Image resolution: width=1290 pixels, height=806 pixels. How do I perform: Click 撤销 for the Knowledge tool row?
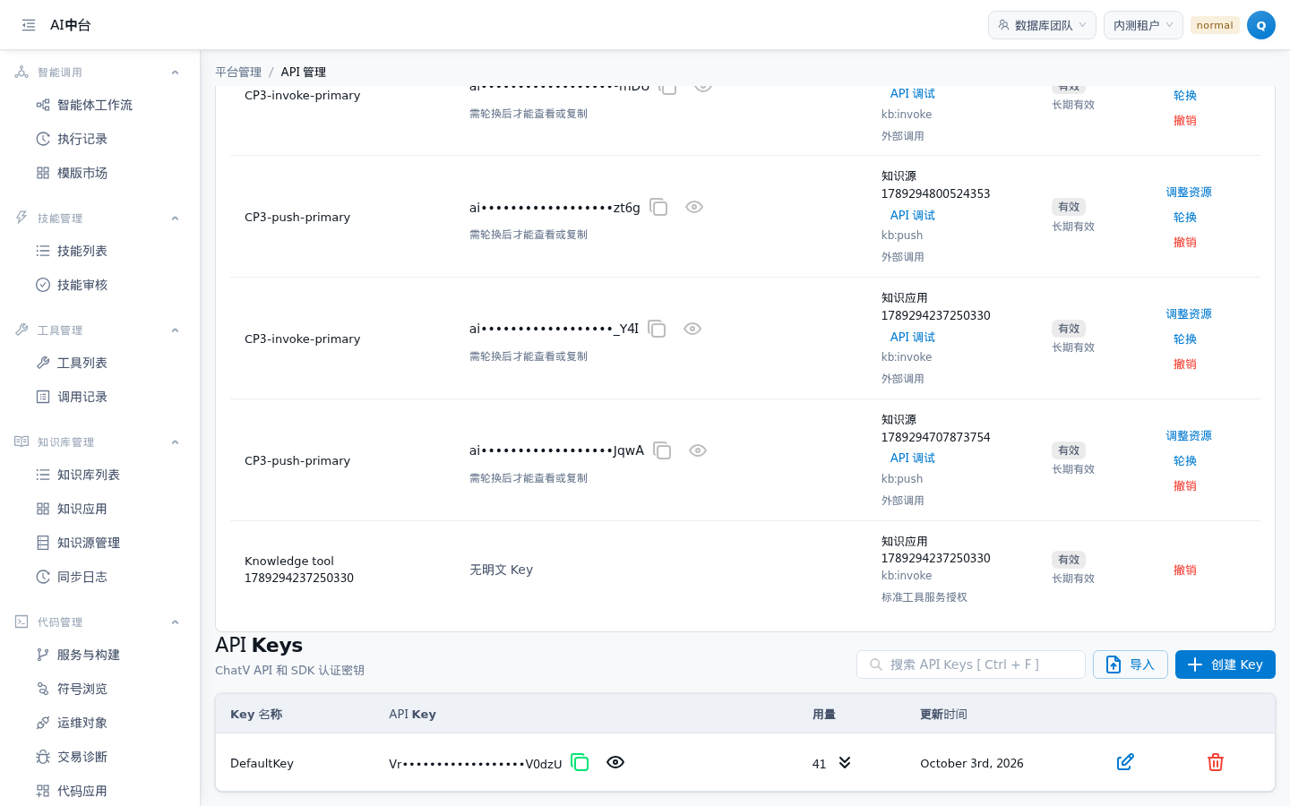[x=1185, y=570]
